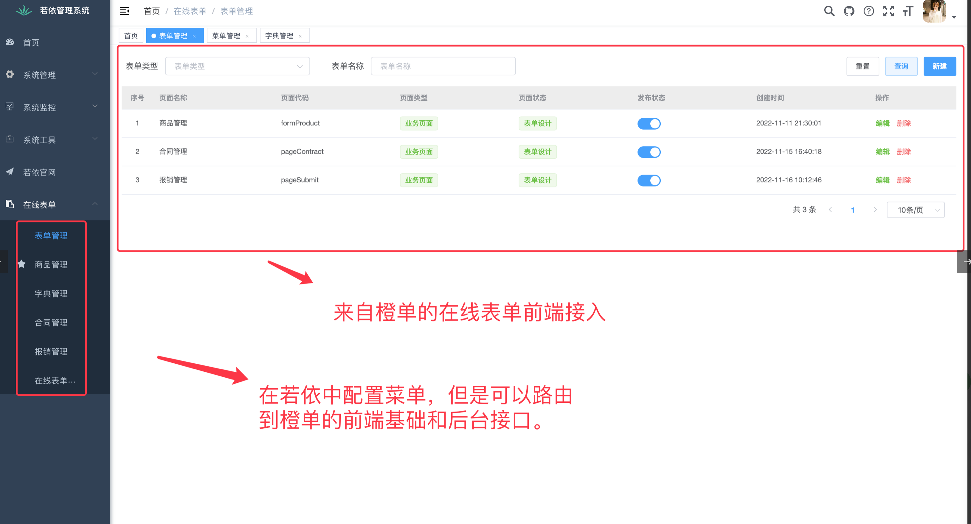Click 编辑 link for formProduct row
971x524 pixels.
click(x=882, y=123)
